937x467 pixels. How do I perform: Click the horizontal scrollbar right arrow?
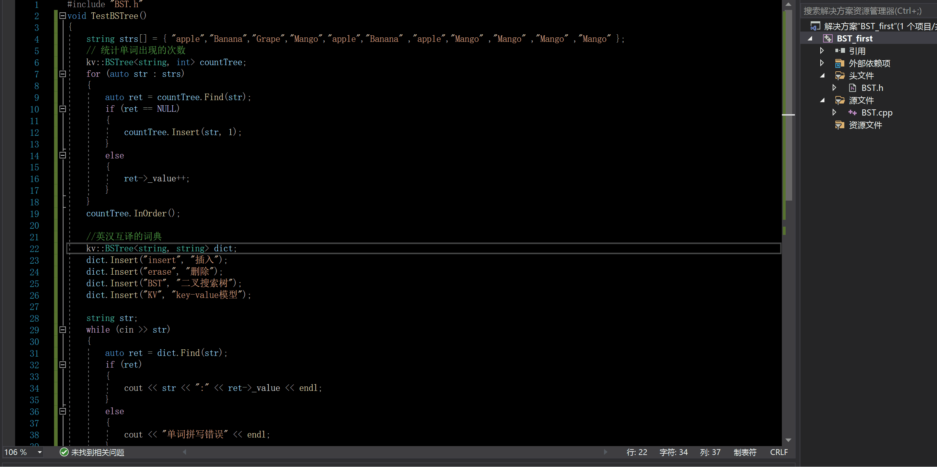click(x=605, y=452)
